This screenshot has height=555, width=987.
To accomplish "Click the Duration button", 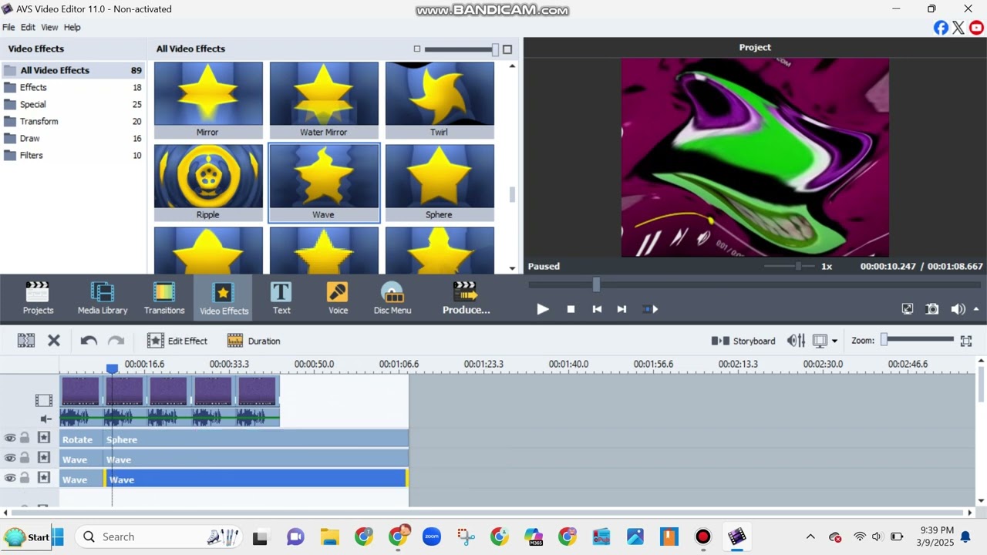I will [x=254, y=340].
